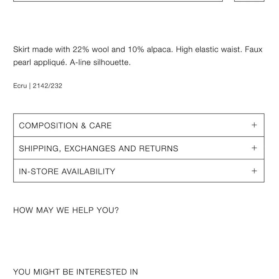The image size is (279, 279).
Task: Click the You Might Be Interested In heading
Action: (x=76, y=272)
